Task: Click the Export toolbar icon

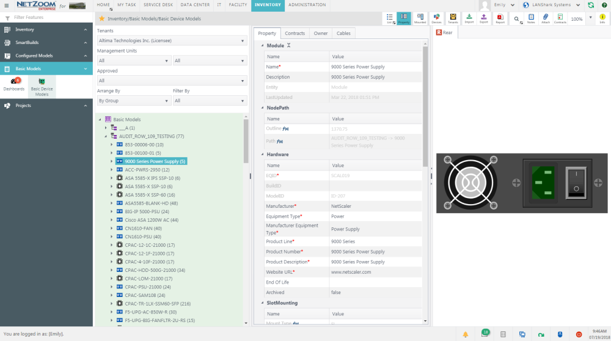Action: (x=483, y=18)
